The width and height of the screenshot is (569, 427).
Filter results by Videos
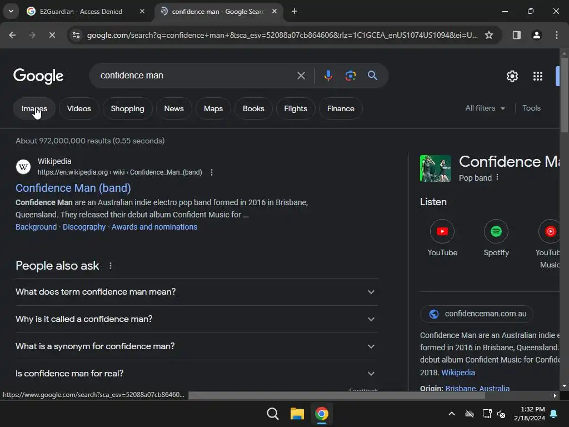point(79,108)
